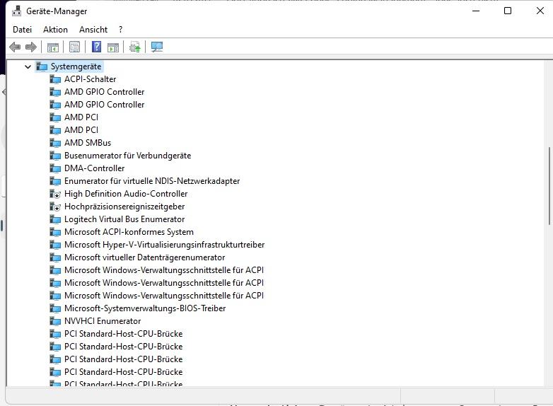Open Properties via the toolbar sheet icon

click(x=74, y=47)
